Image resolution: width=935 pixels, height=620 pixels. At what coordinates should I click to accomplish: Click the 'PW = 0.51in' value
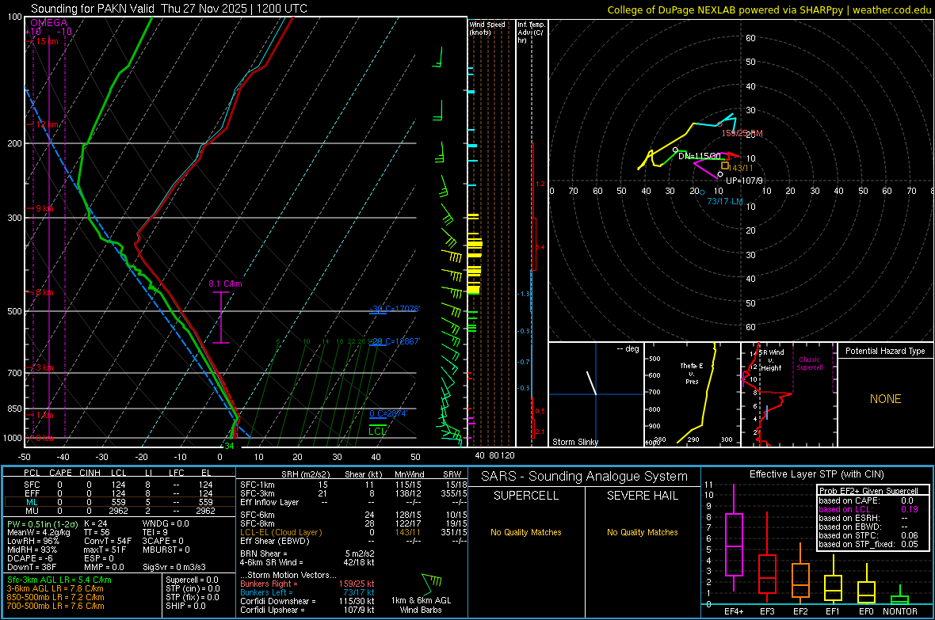tap(41, 523)
